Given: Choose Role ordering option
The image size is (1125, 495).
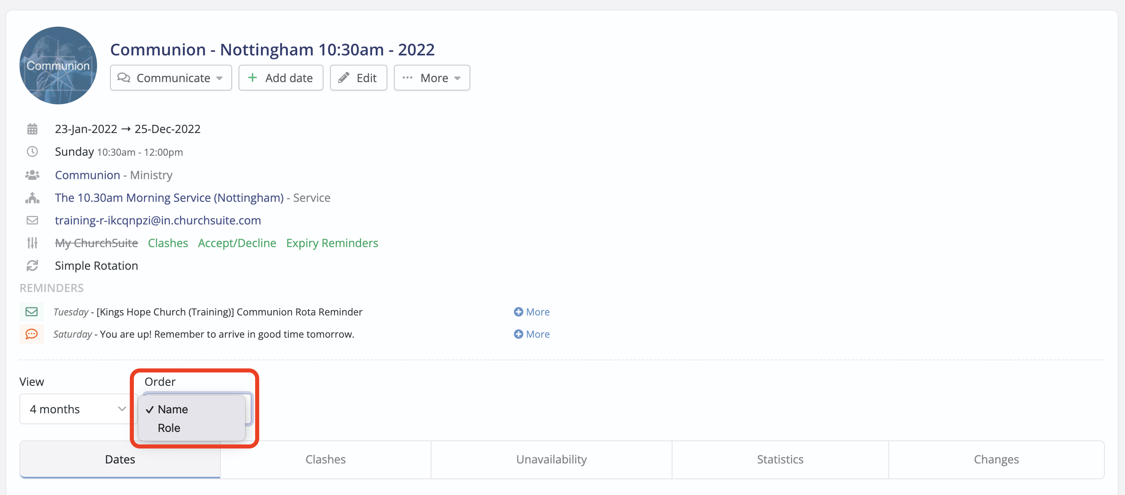Looking at the screenshot, I should (x=169, y=428).
